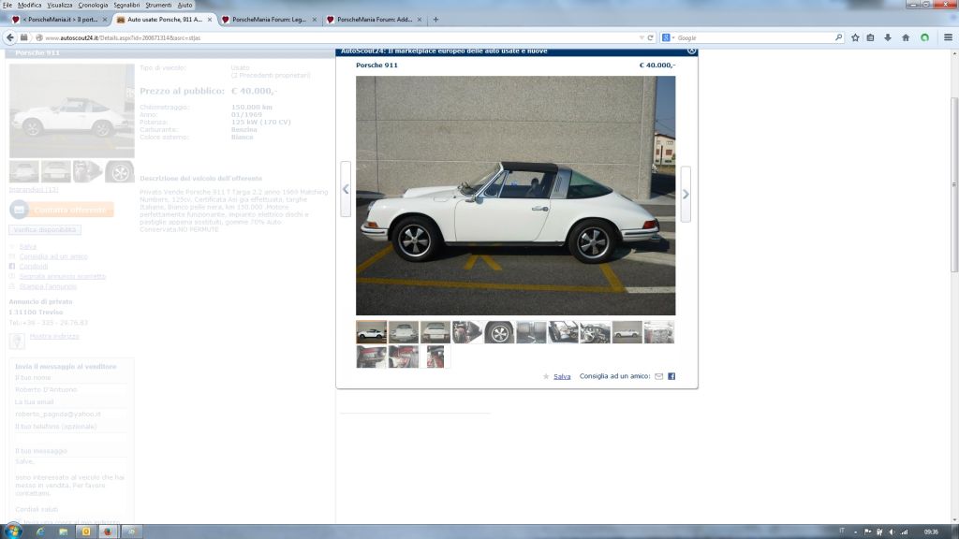Click the Contatta offerente button
The width and height of the screenshot is (959, 539).
[61, 210]
